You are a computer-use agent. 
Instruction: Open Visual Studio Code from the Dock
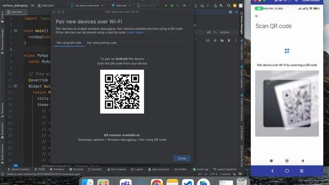tap(188, 182)
